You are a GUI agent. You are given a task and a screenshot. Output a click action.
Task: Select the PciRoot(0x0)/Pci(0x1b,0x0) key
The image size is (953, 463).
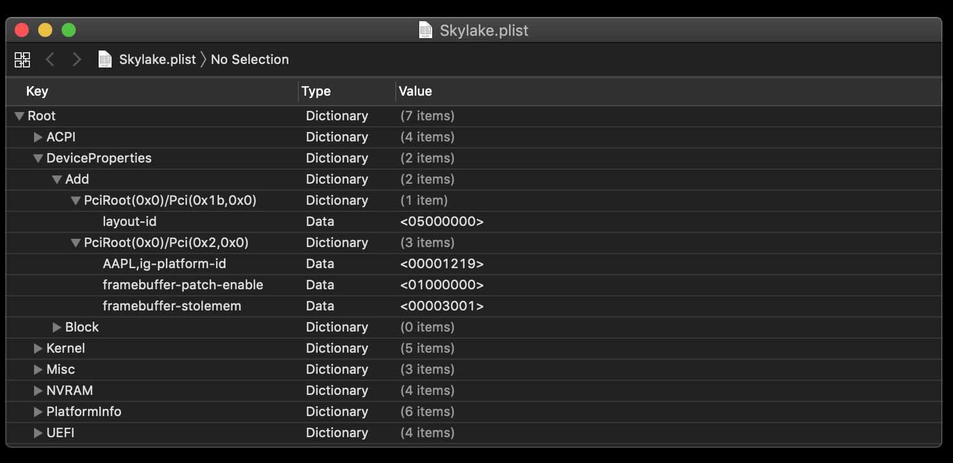pos(170,200)
